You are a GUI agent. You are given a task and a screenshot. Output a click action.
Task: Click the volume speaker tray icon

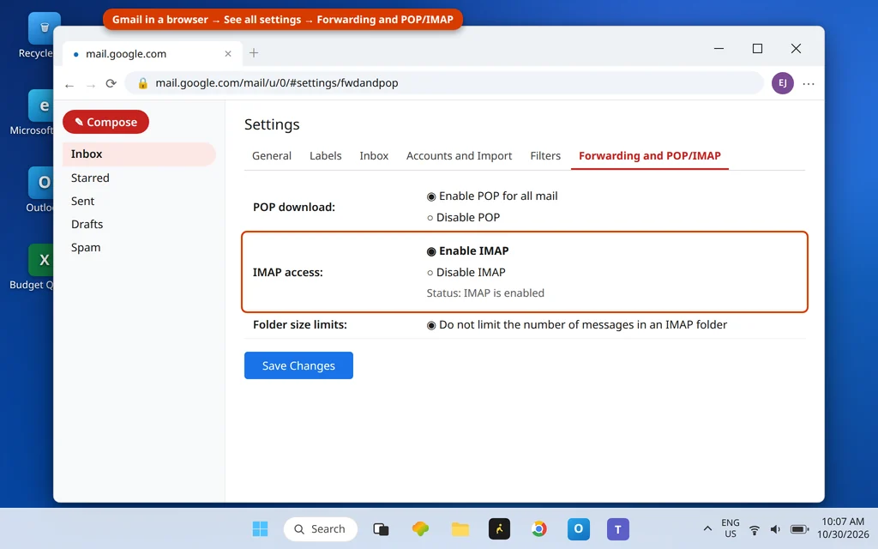pyautogui.click(x=775, y=529)
